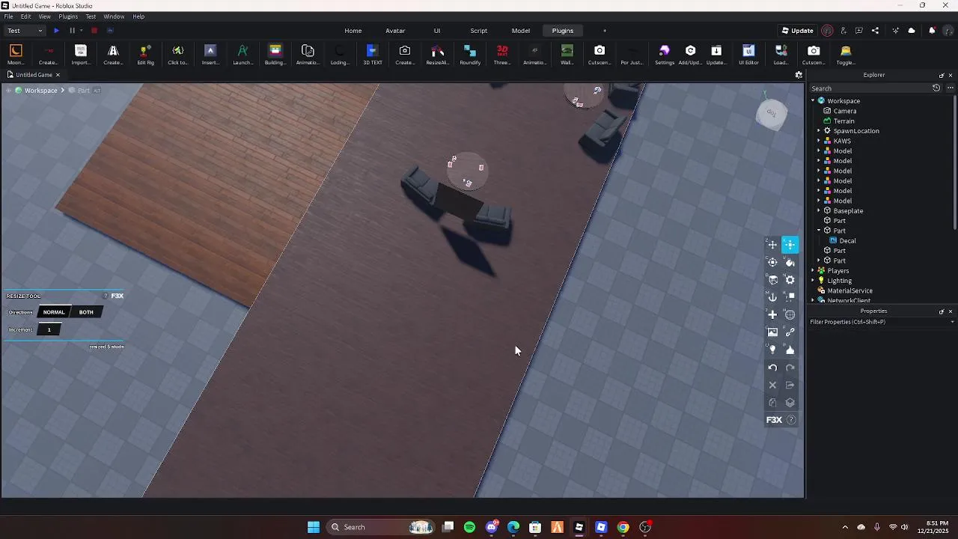Select the F3X Anchor tool
Screen dimensions: 958x539
click(x=772, y=297)
